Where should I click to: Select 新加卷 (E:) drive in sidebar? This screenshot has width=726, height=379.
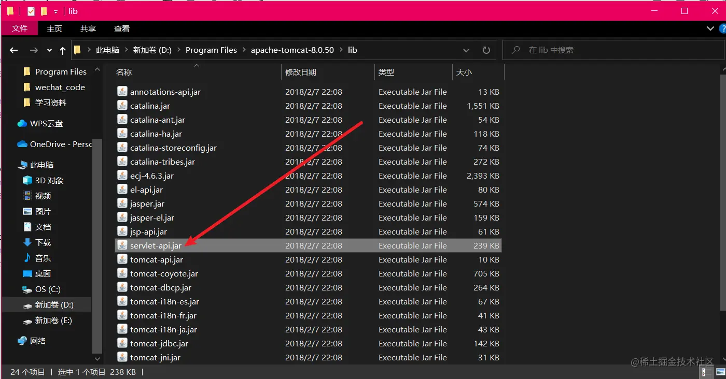pyautogui.click(x=47, y=320)
